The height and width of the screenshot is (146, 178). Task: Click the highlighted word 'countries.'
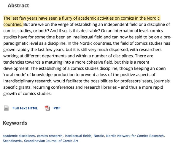pyautogui.click(x=13, y=24)
